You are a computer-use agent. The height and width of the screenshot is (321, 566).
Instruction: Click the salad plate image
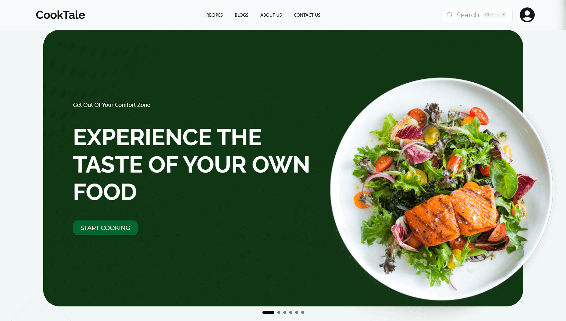tap(441, 189)
